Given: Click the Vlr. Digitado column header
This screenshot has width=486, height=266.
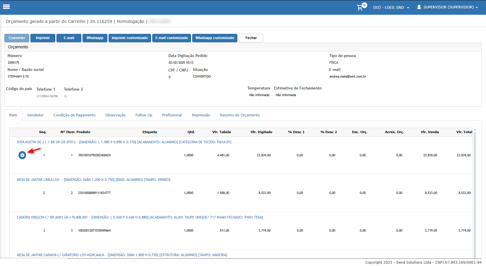Looking at the screenshot, I should click(x=261, y=132).
